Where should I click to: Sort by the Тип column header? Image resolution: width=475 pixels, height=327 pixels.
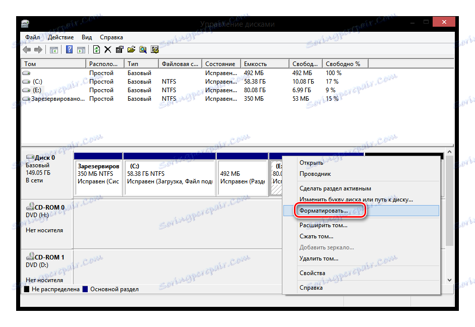point(142,64)
